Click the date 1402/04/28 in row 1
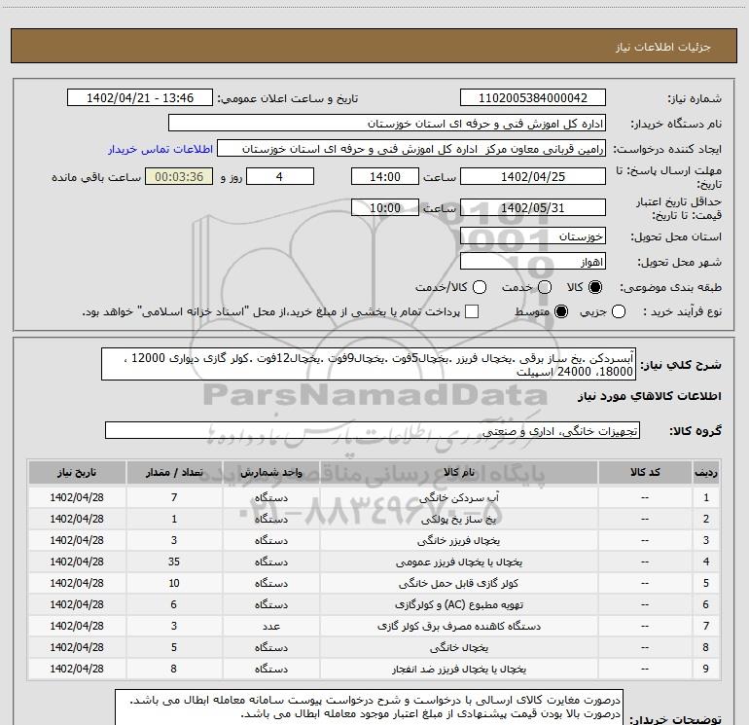749x725 pixels. [x=77, y=497]
